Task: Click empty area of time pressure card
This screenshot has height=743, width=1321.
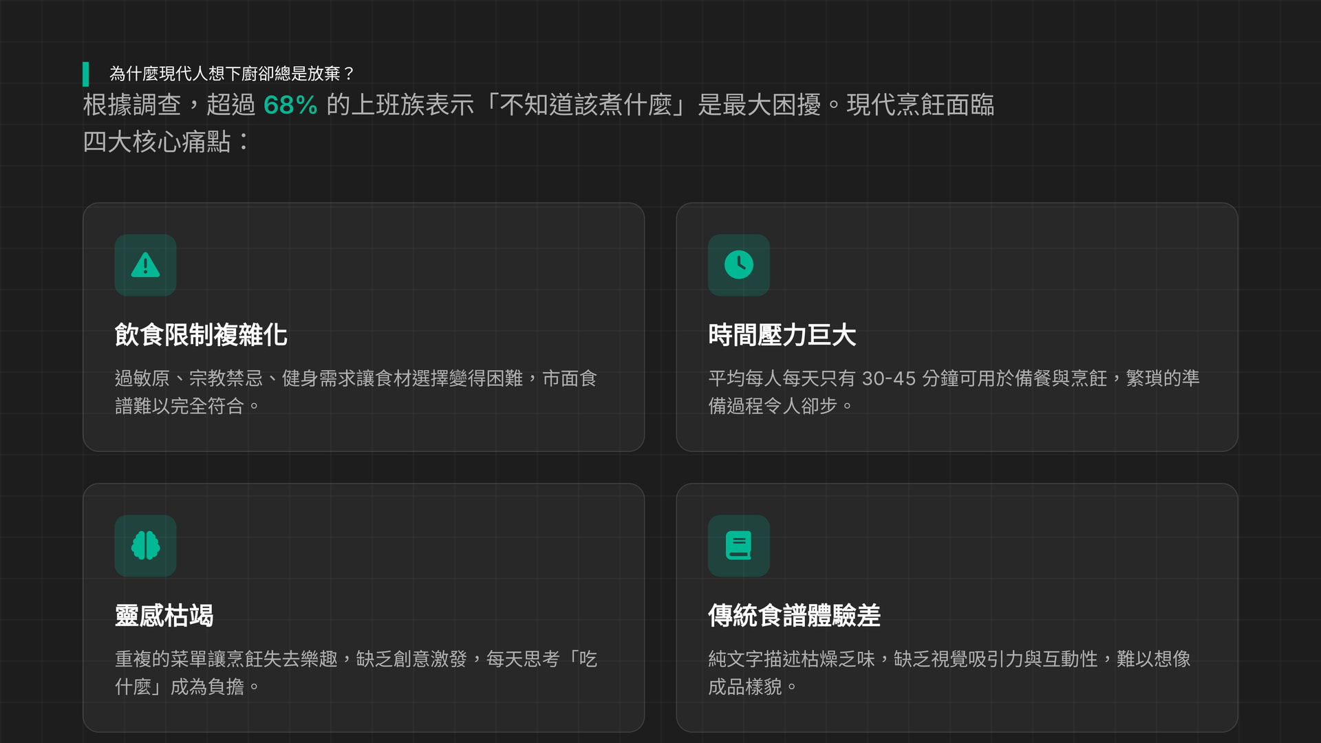Action: click(1032, 275)
